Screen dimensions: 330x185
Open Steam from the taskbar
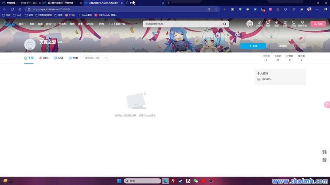[180, 181]
